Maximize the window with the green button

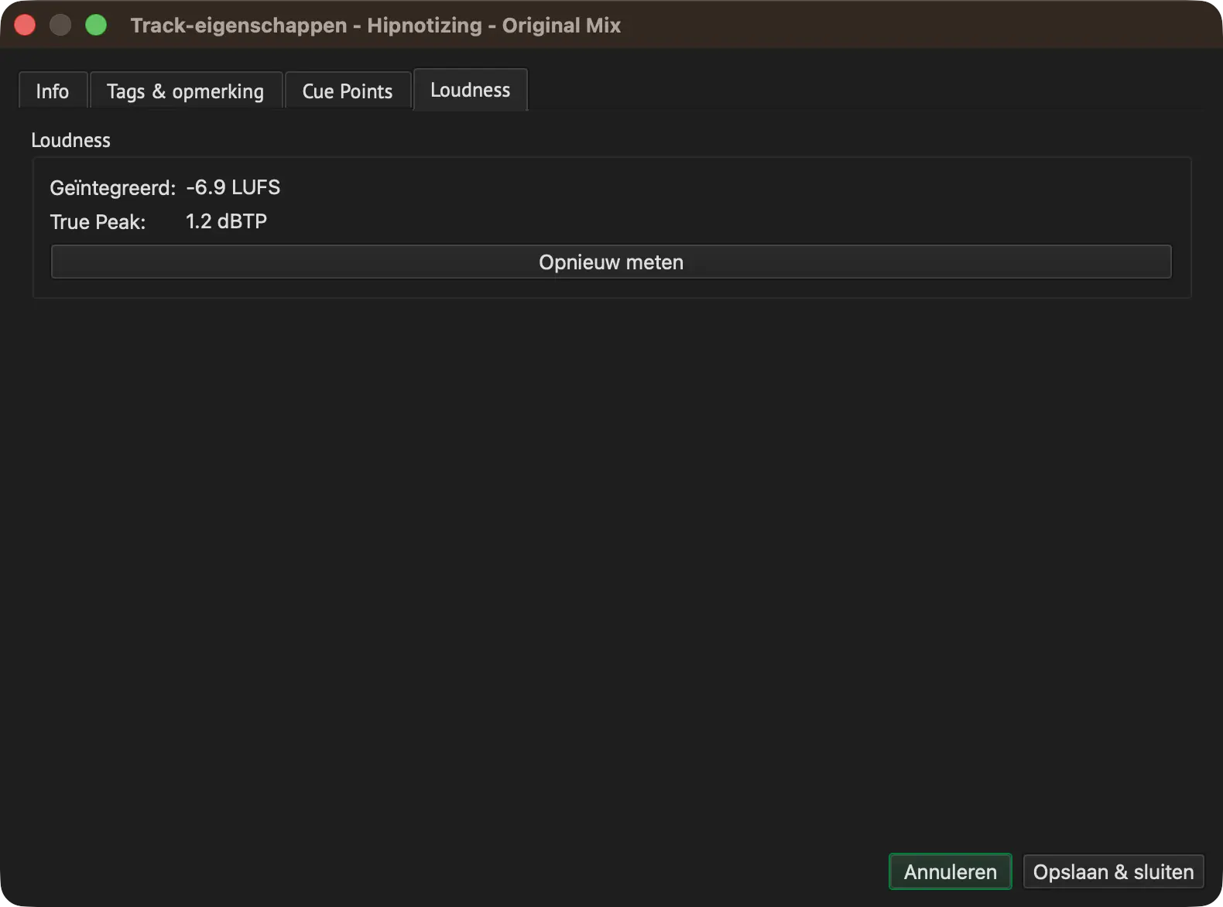tap(96, 25)
